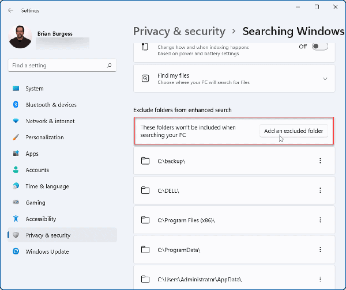Screen dimensions: 346x290
Task: Select the C:\backup\ folder path text
Action: coord(171,161)
